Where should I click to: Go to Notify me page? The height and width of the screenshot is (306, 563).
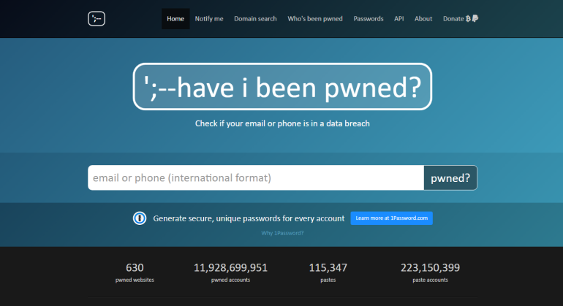pyautogui.click(x=209, y=19)
